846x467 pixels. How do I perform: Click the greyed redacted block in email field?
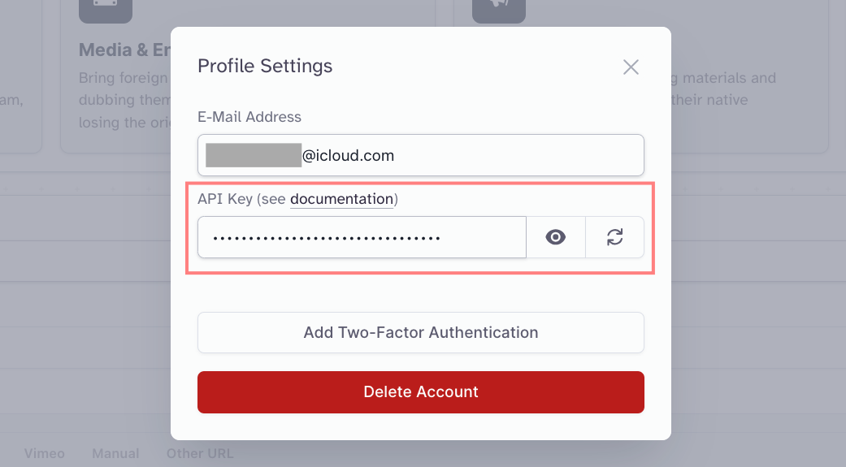click(254, 155)
